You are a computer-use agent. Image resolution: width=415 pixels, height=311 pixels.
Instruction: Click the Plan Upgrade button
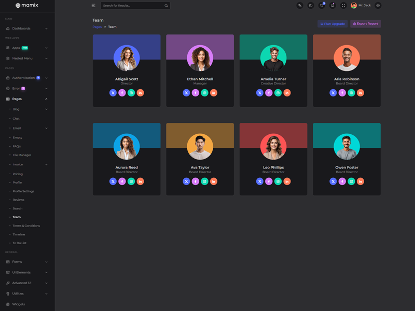[x=333, y=24]
